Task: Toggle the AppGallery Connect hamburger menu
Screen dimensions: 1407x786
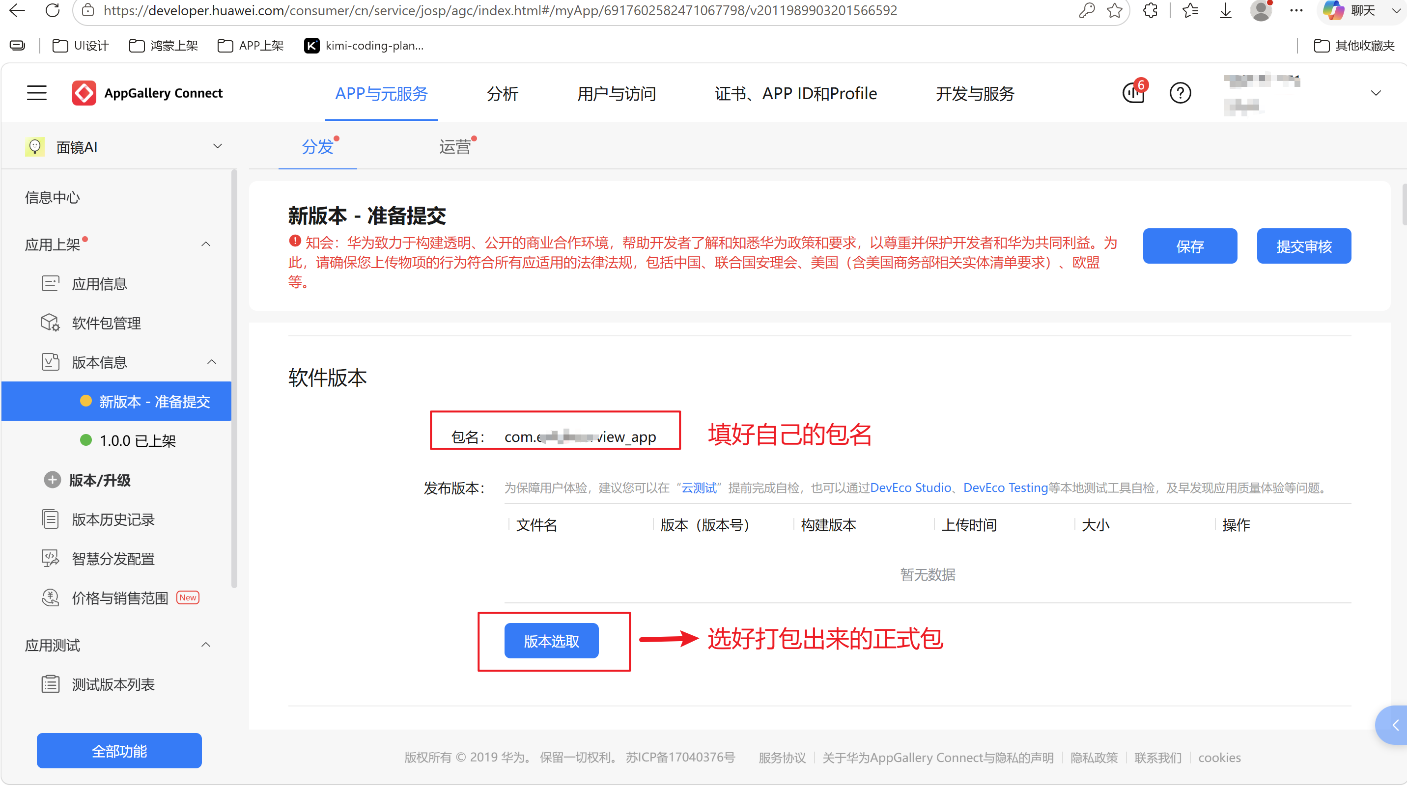Action: [x=36, y=93]
